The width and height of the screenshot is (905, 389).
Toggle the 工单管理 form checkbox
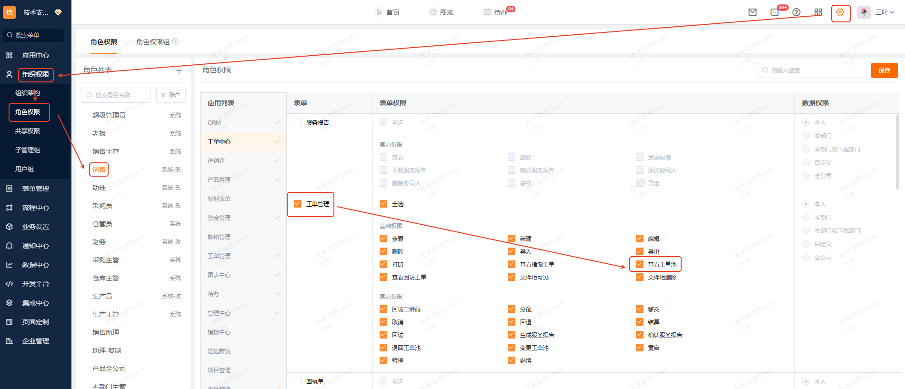[298, 204]
